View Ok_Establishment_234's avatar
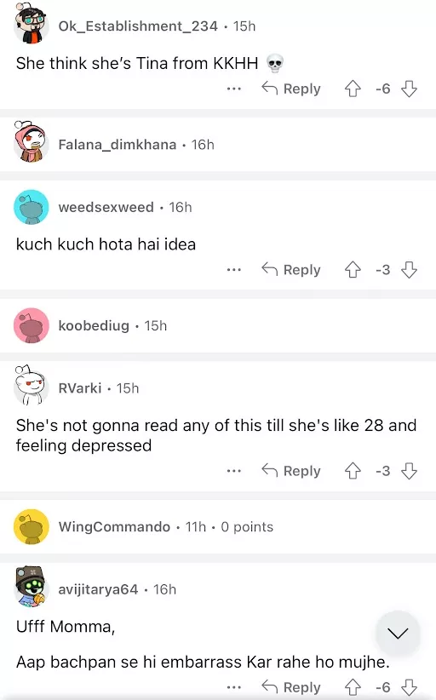436x700 pixels. (x=32, y=23)
